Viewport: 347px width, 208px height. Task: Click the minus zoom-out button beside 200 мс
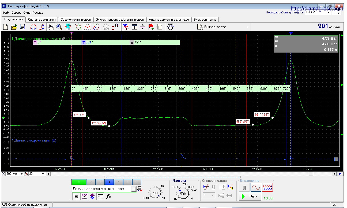[x=3, y=174]
